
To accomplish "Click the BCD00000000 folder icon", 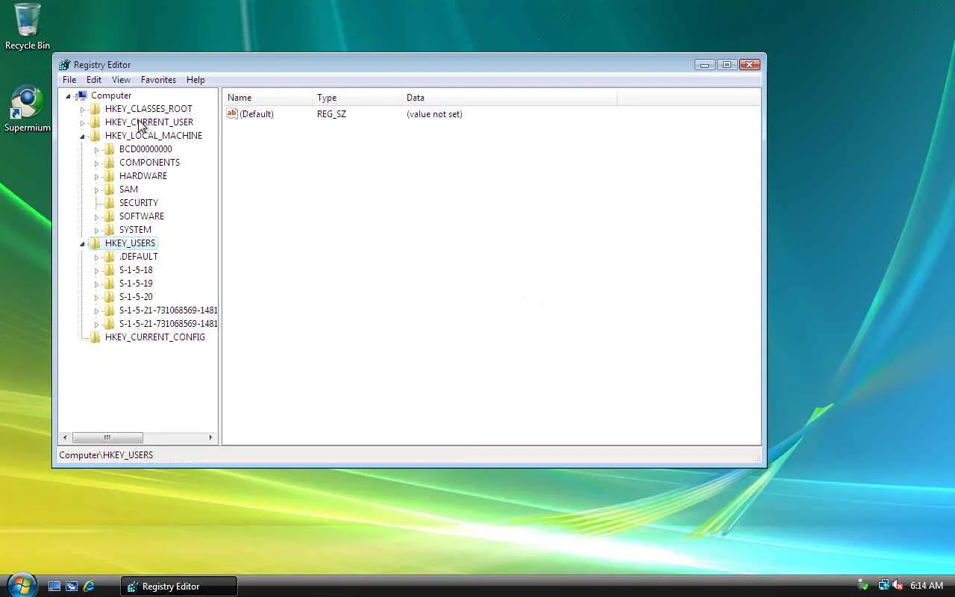I will point(110,149).
